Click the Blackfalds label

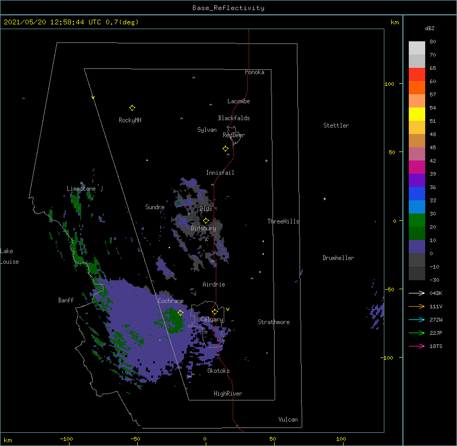(234, 118)
